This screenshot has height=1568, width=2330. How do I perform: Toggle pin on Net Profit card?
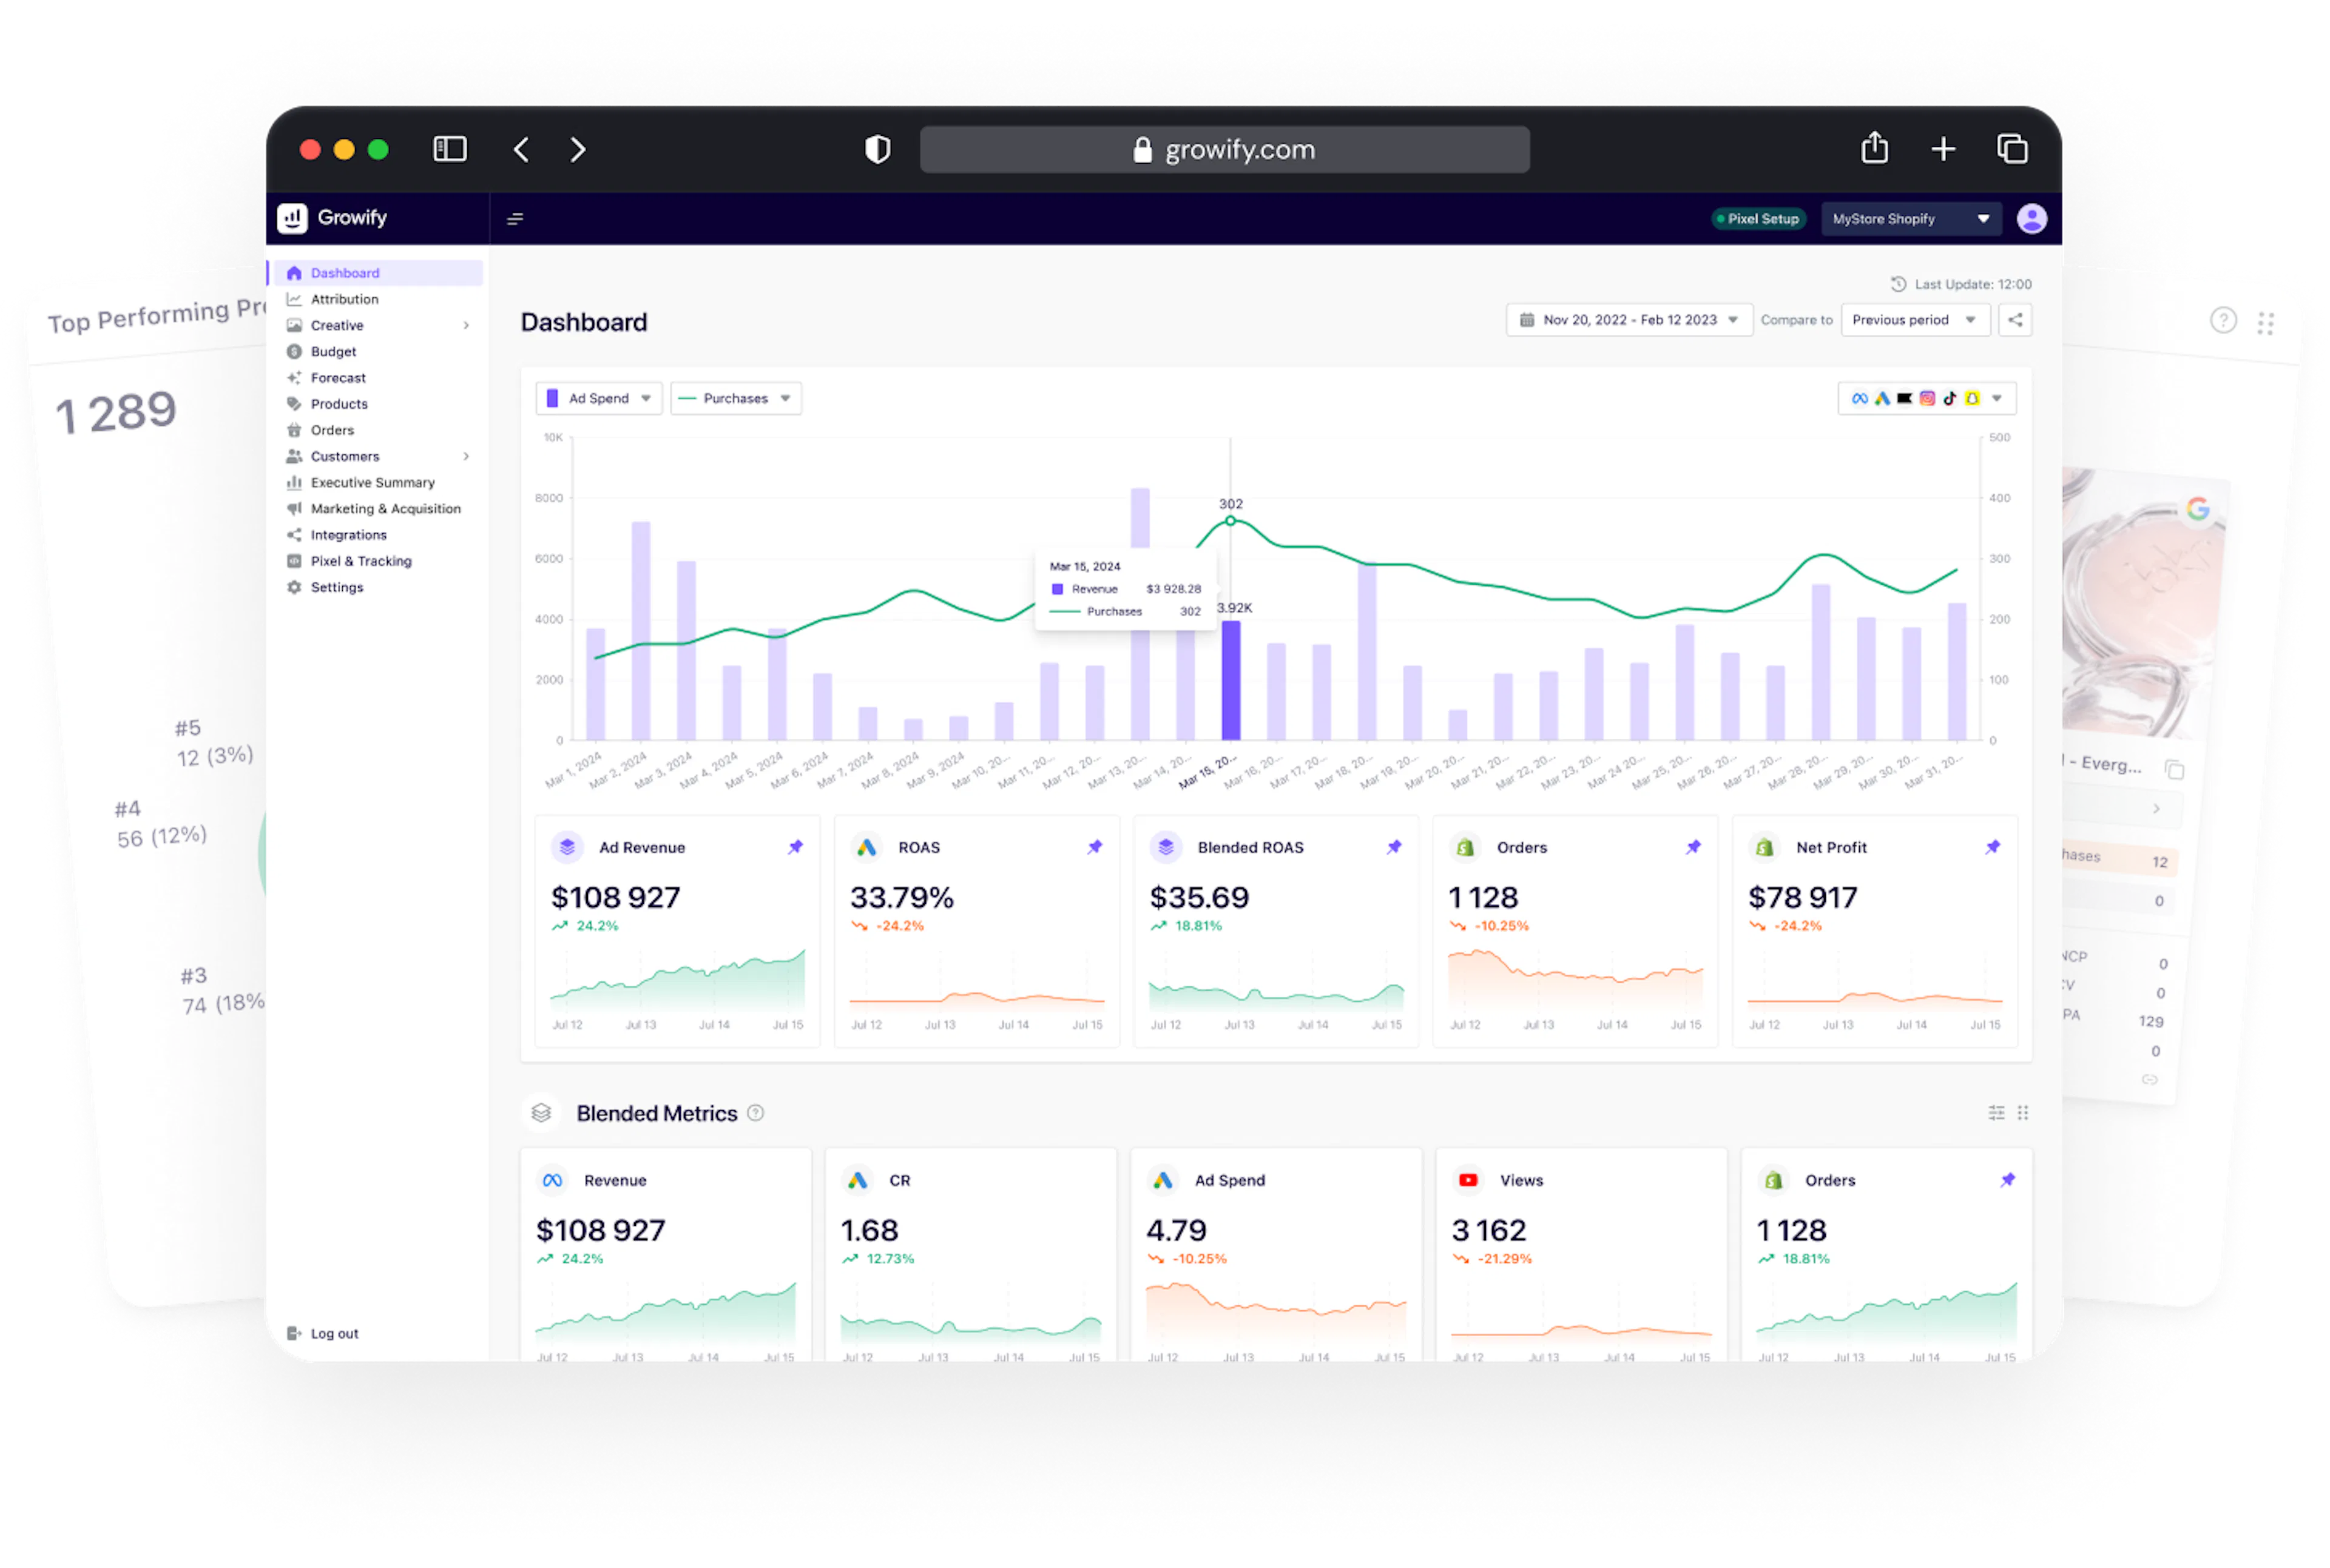1992,847
